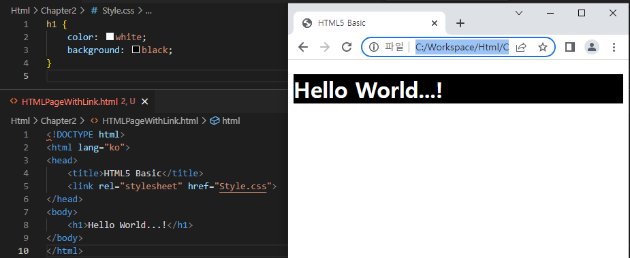Maximize the Chrome window

tap(582, 13)
